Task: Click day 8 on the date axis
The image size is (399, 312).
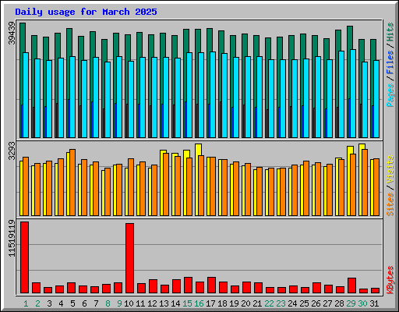Action: 108,303
